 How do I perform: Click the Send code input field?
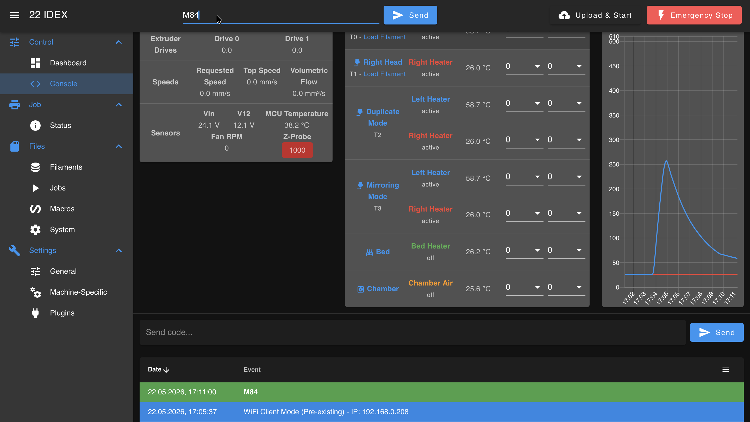click(x=412, y=332)
